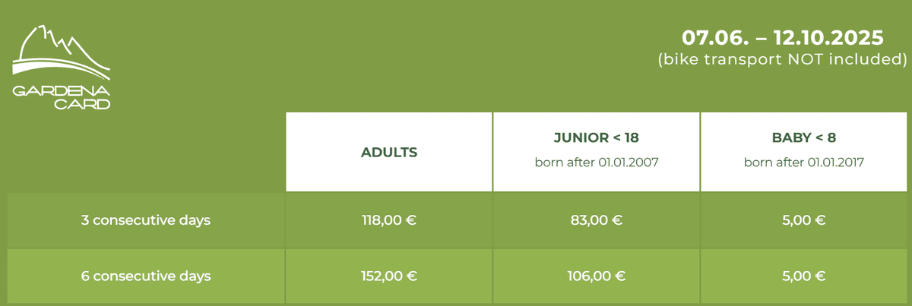Click the 106,00 € junior price
This screenshot has height=306, width=912.
coord(597,276)
